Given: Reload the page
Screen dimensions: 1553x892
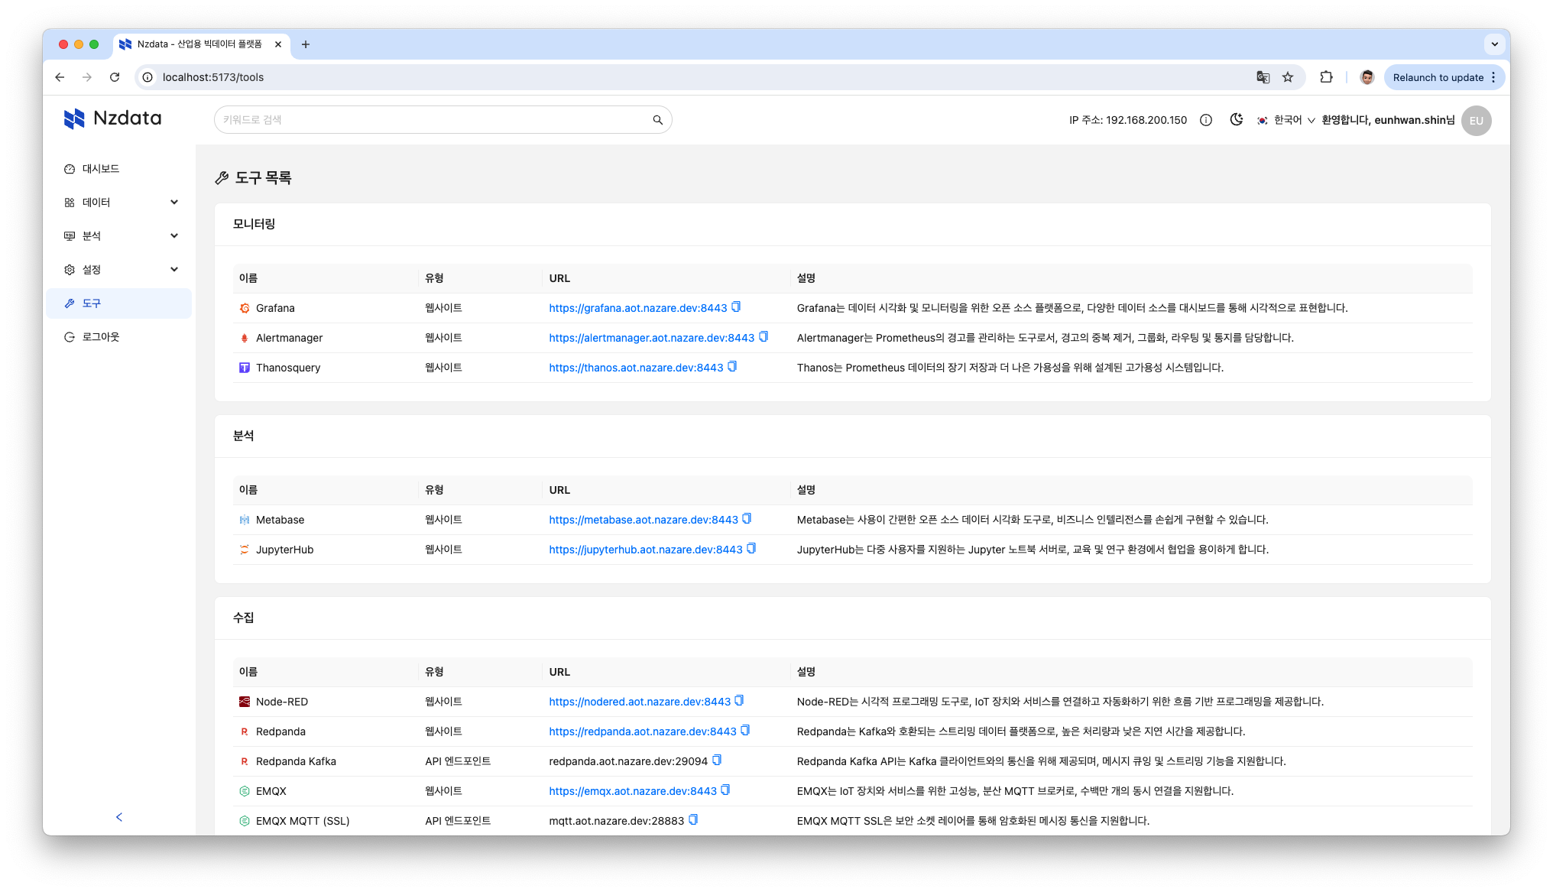Looking at the screenshot, I should coord(115,77).
